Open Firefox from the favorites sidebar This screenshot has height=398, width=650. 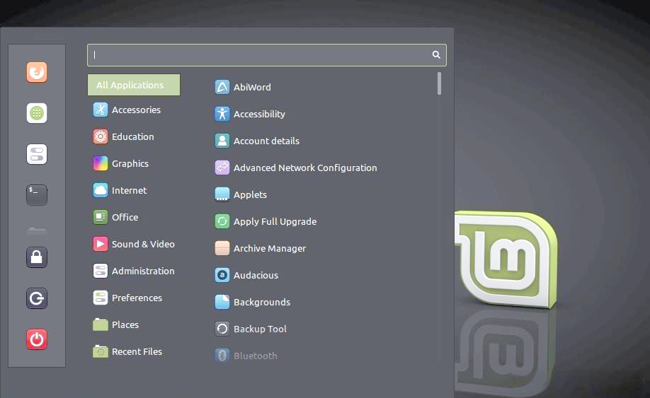click(x=37, y=72)
